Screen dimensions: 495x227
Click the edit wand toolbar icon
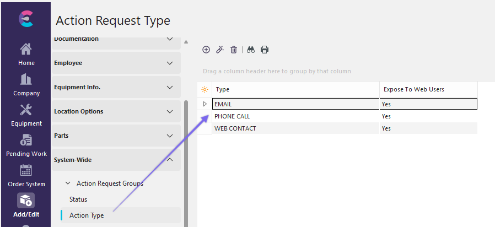(219, 50)
